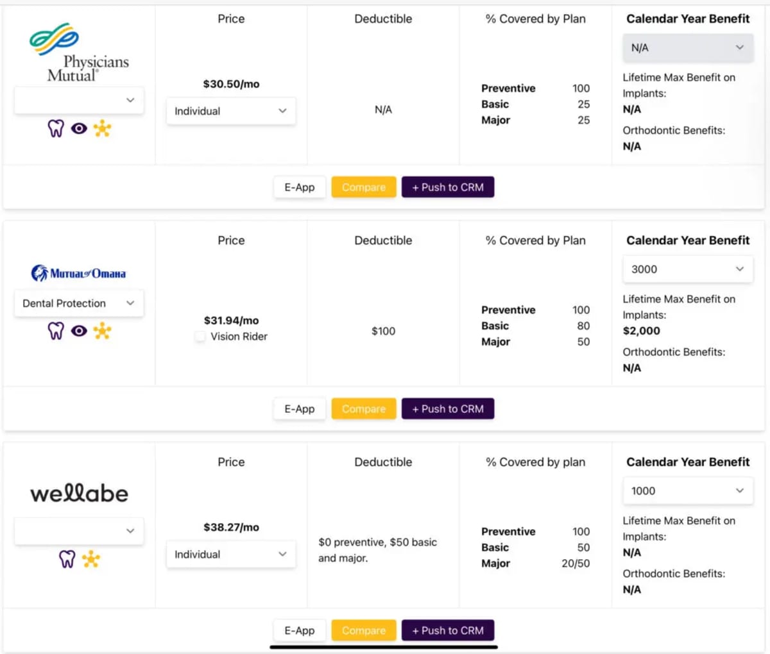Expand the N/A Calendar Year Benefit dropdown

688,48
